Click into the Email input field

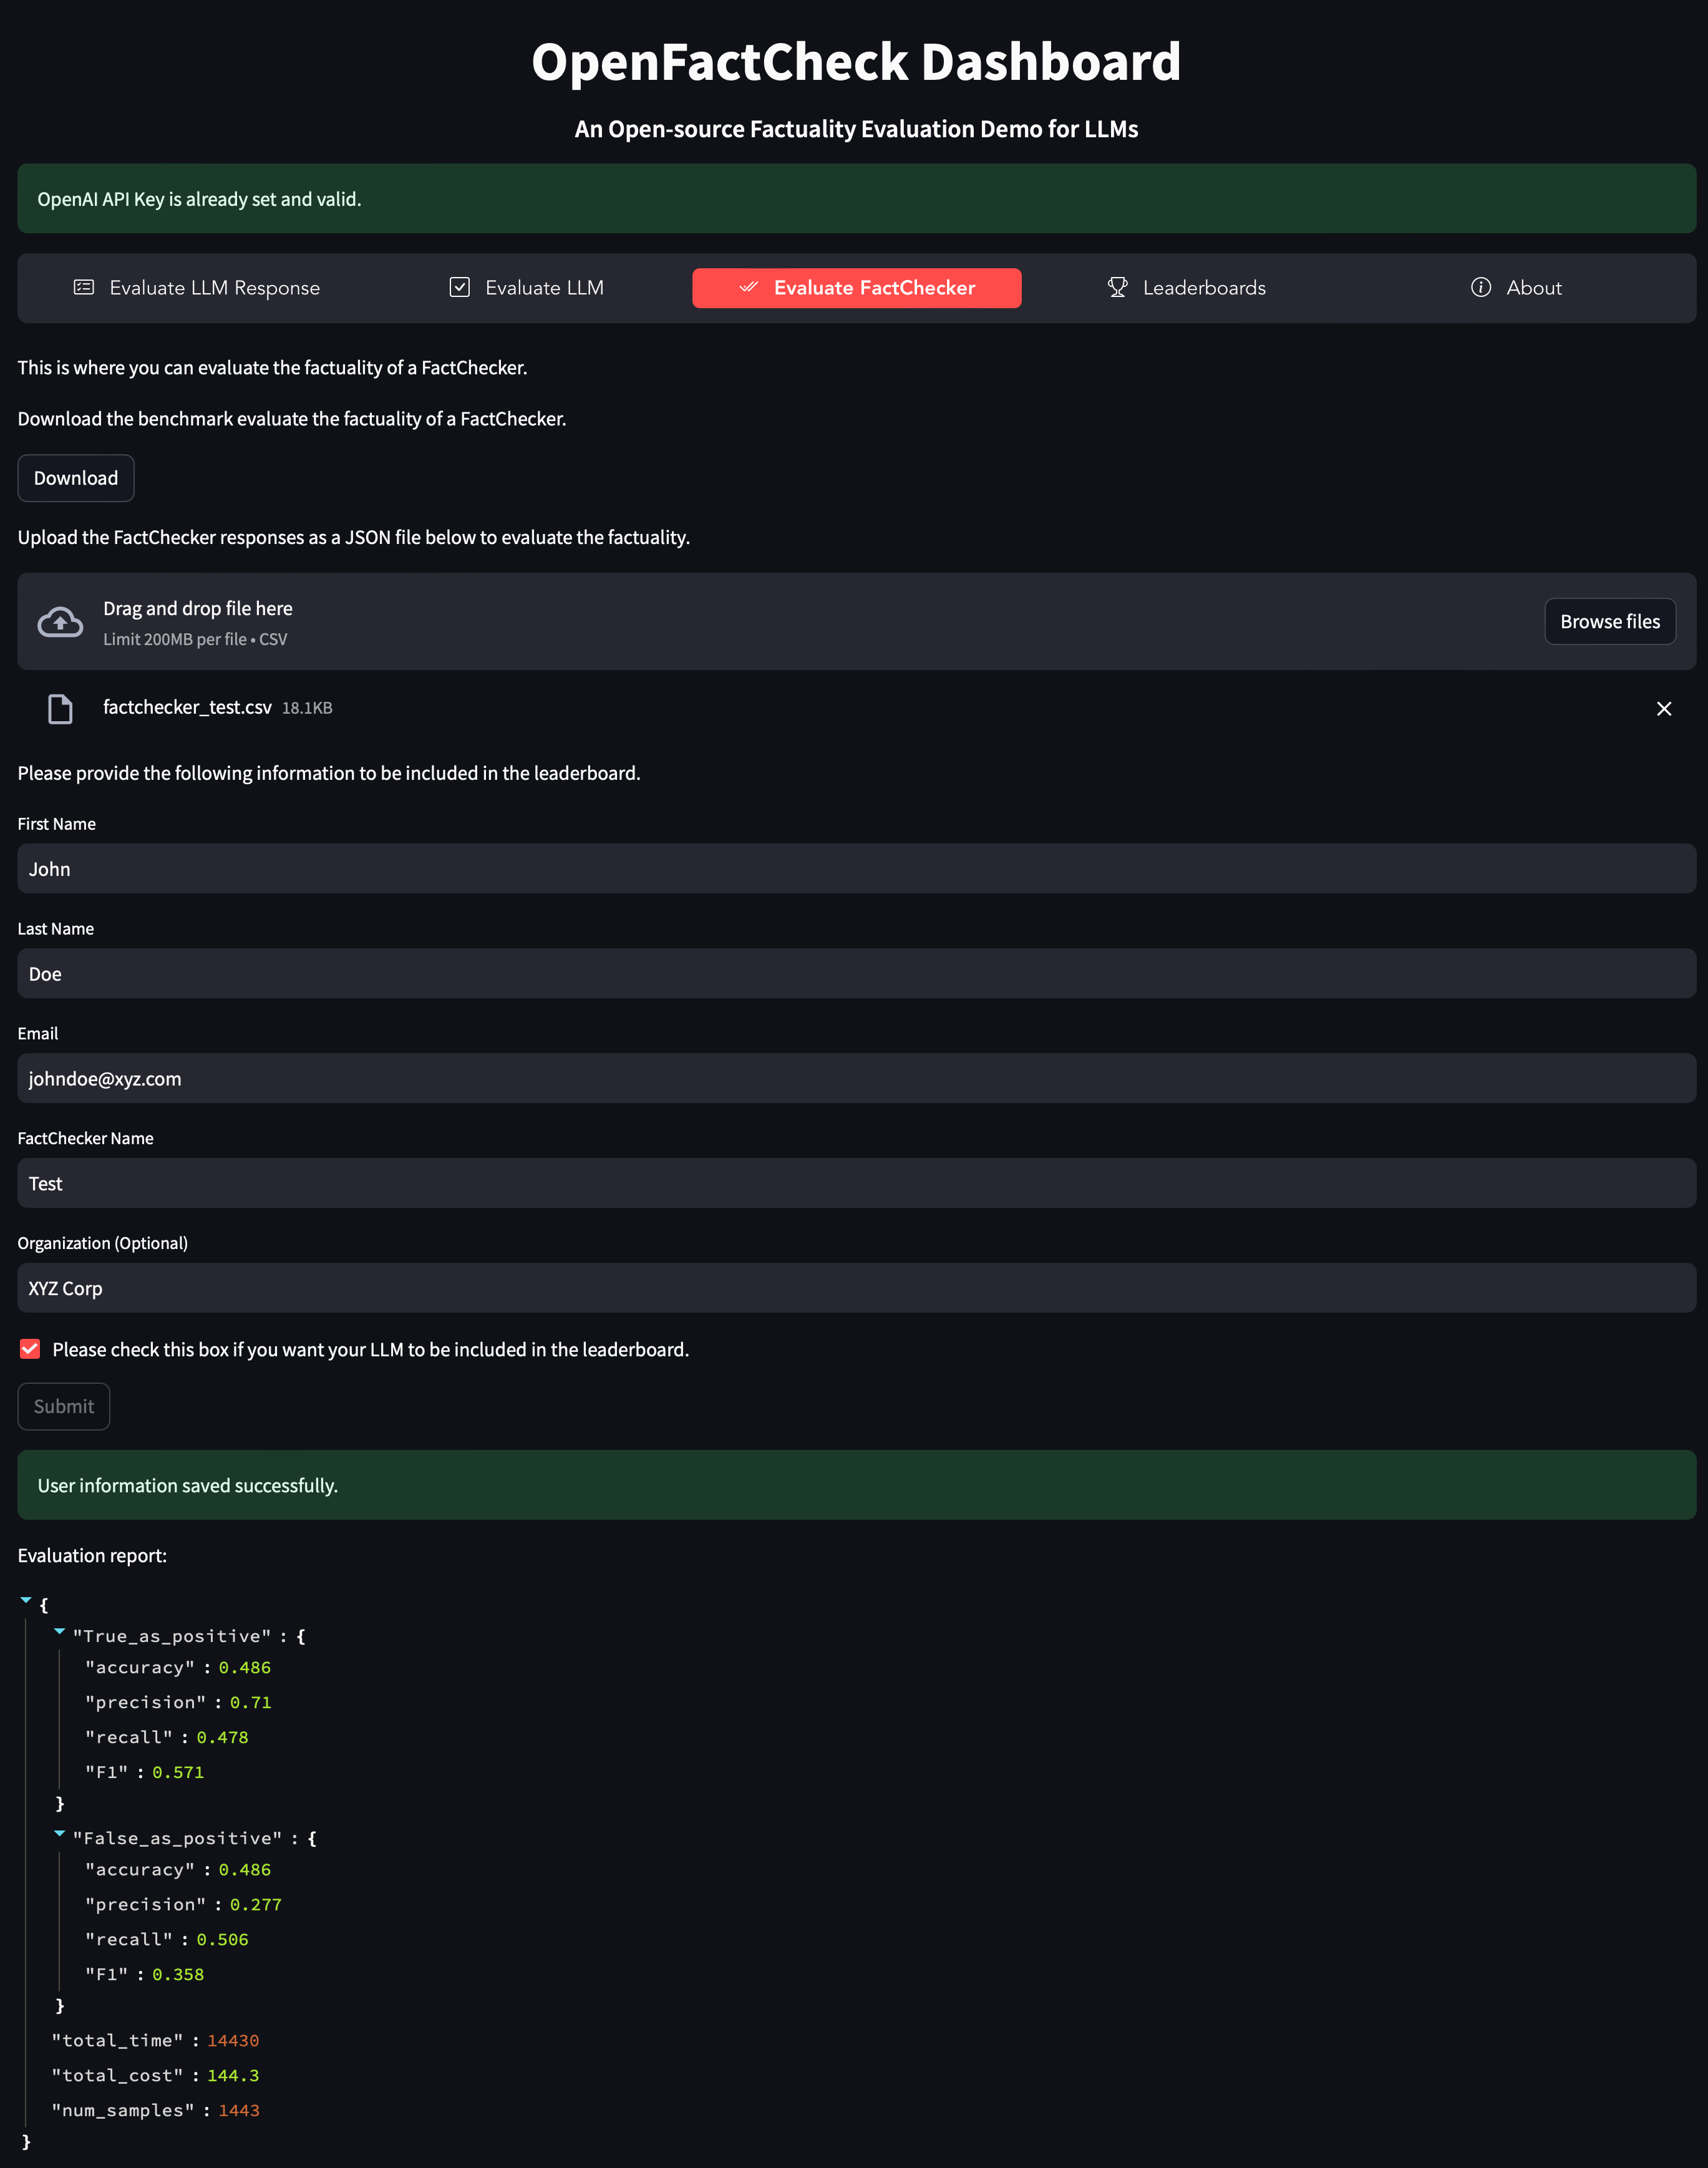point(856,1078)
